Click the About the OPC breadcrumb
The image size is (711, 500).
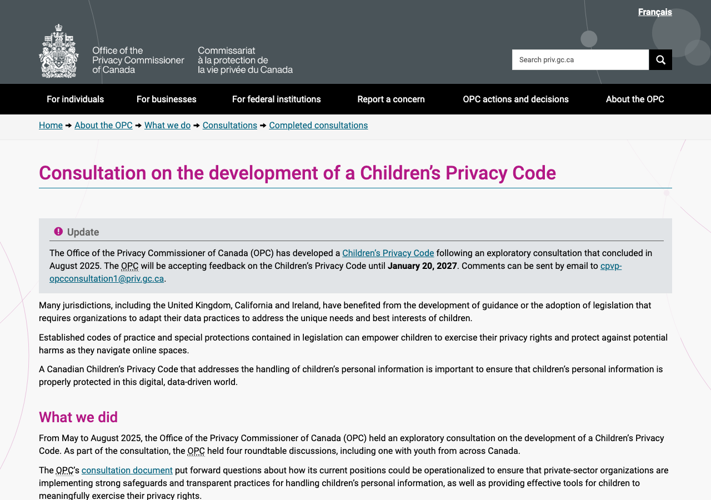[103, 126]
